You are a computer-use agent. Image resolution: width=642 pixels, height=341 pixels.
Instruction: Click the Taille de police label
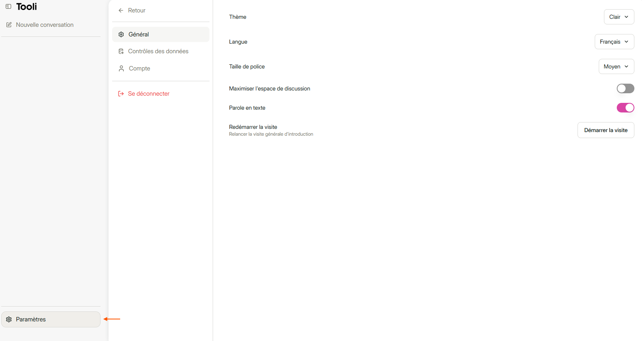click(247, 66)
